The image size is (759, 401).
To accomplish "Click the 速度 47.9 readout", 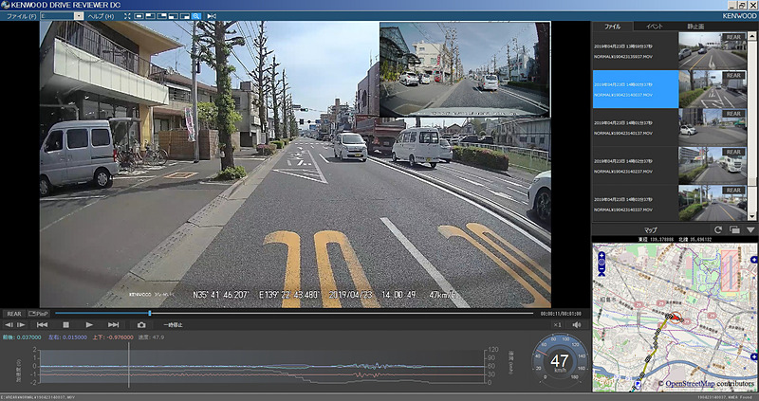I will click(151, 337).
